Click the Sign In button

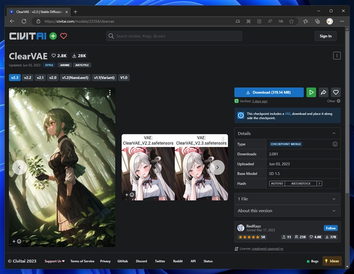[326, 36]
